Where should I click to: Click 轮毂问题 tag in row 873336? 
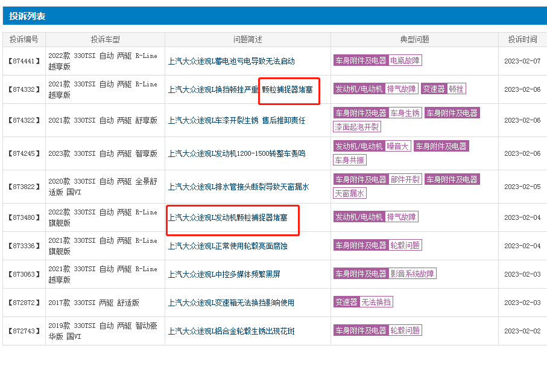(x=405, y=245)
